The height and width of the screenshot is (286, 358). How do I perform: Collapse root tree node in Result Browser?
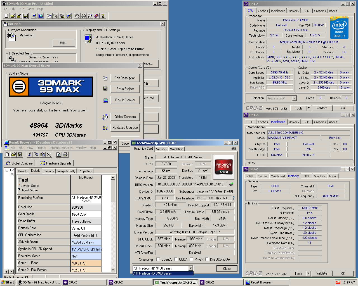[7, 170]
